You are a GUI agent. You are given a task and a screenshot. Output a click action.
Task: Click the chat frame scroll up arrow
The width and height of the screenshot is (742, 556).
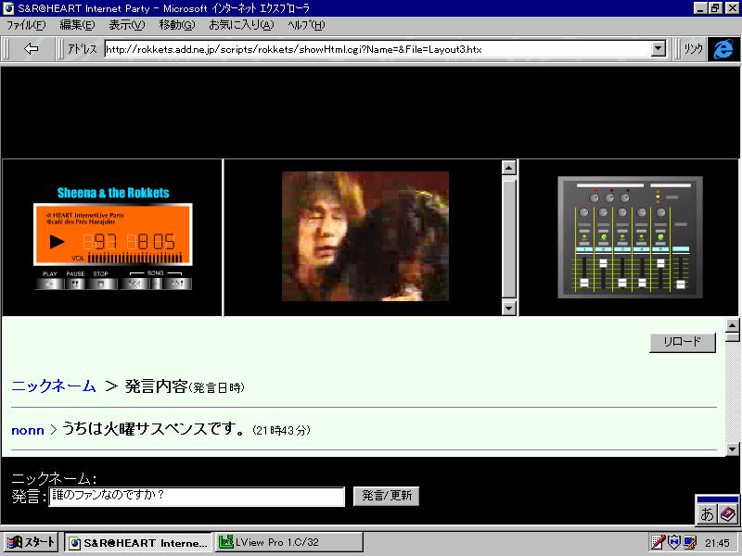coord(732,325)
